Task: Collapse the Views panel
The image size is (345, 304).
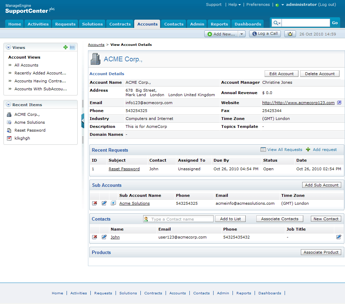Action: pyautogui.click(x=9, y=48)
